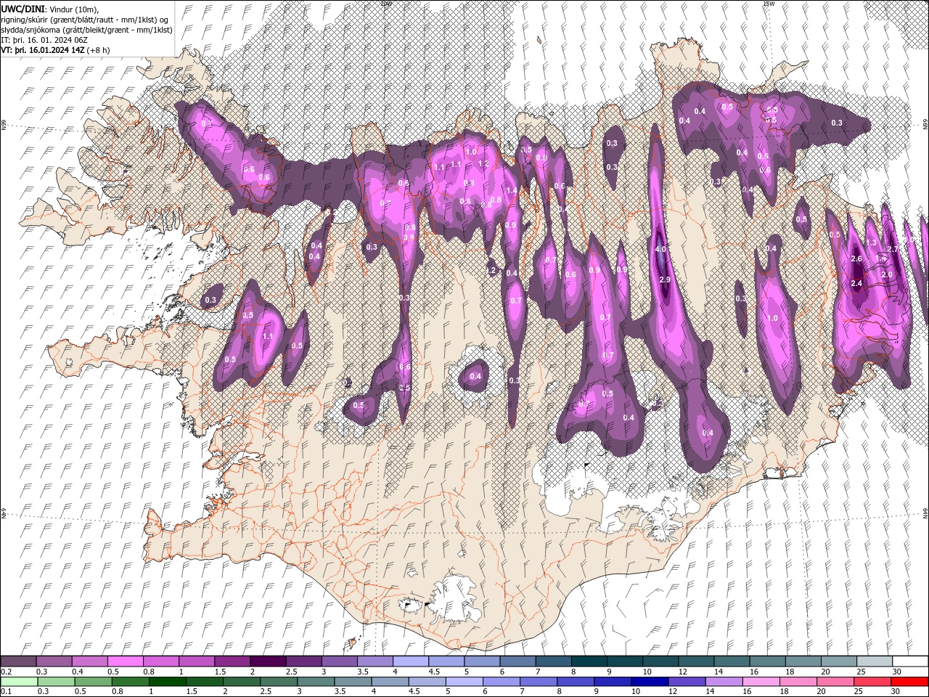Image resolution: width=929 pixels, height=697 pixels.
Task: Pick the white swatch labeled 30 in top legend
Action: [x=909, y=661]
